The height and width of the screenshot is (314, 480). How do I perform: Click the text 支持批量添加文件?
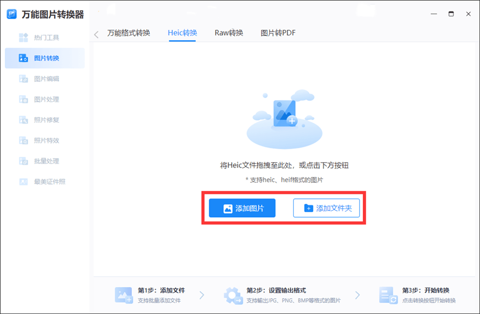(x=159, y=301)
